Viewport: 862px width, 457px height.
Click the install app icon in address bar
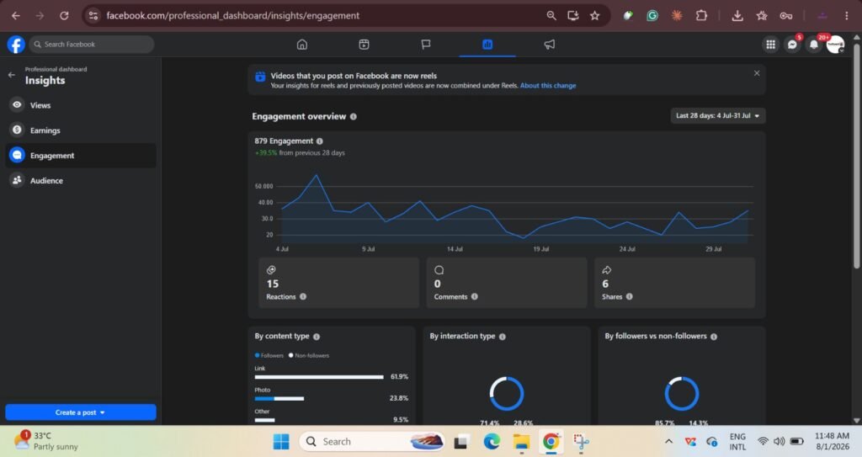pyautogui.click(x=572, y=15)
